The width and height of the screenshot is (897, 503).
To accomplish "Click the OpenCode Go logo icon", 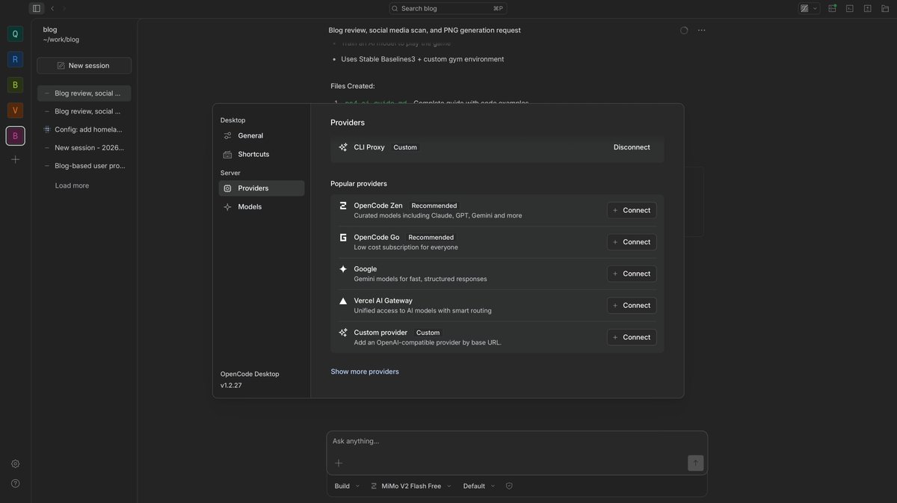I will [343, 238].
